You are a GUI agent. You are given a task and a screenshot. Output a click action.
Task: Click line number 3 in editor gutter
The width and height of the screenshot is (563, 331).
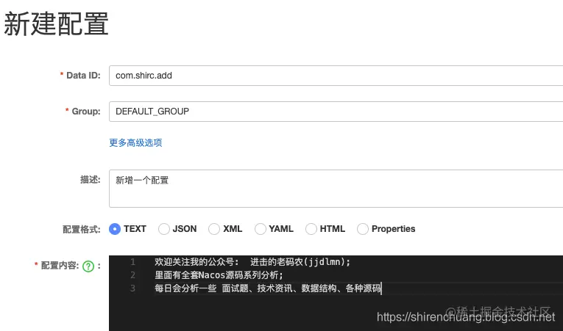point(133,288)
